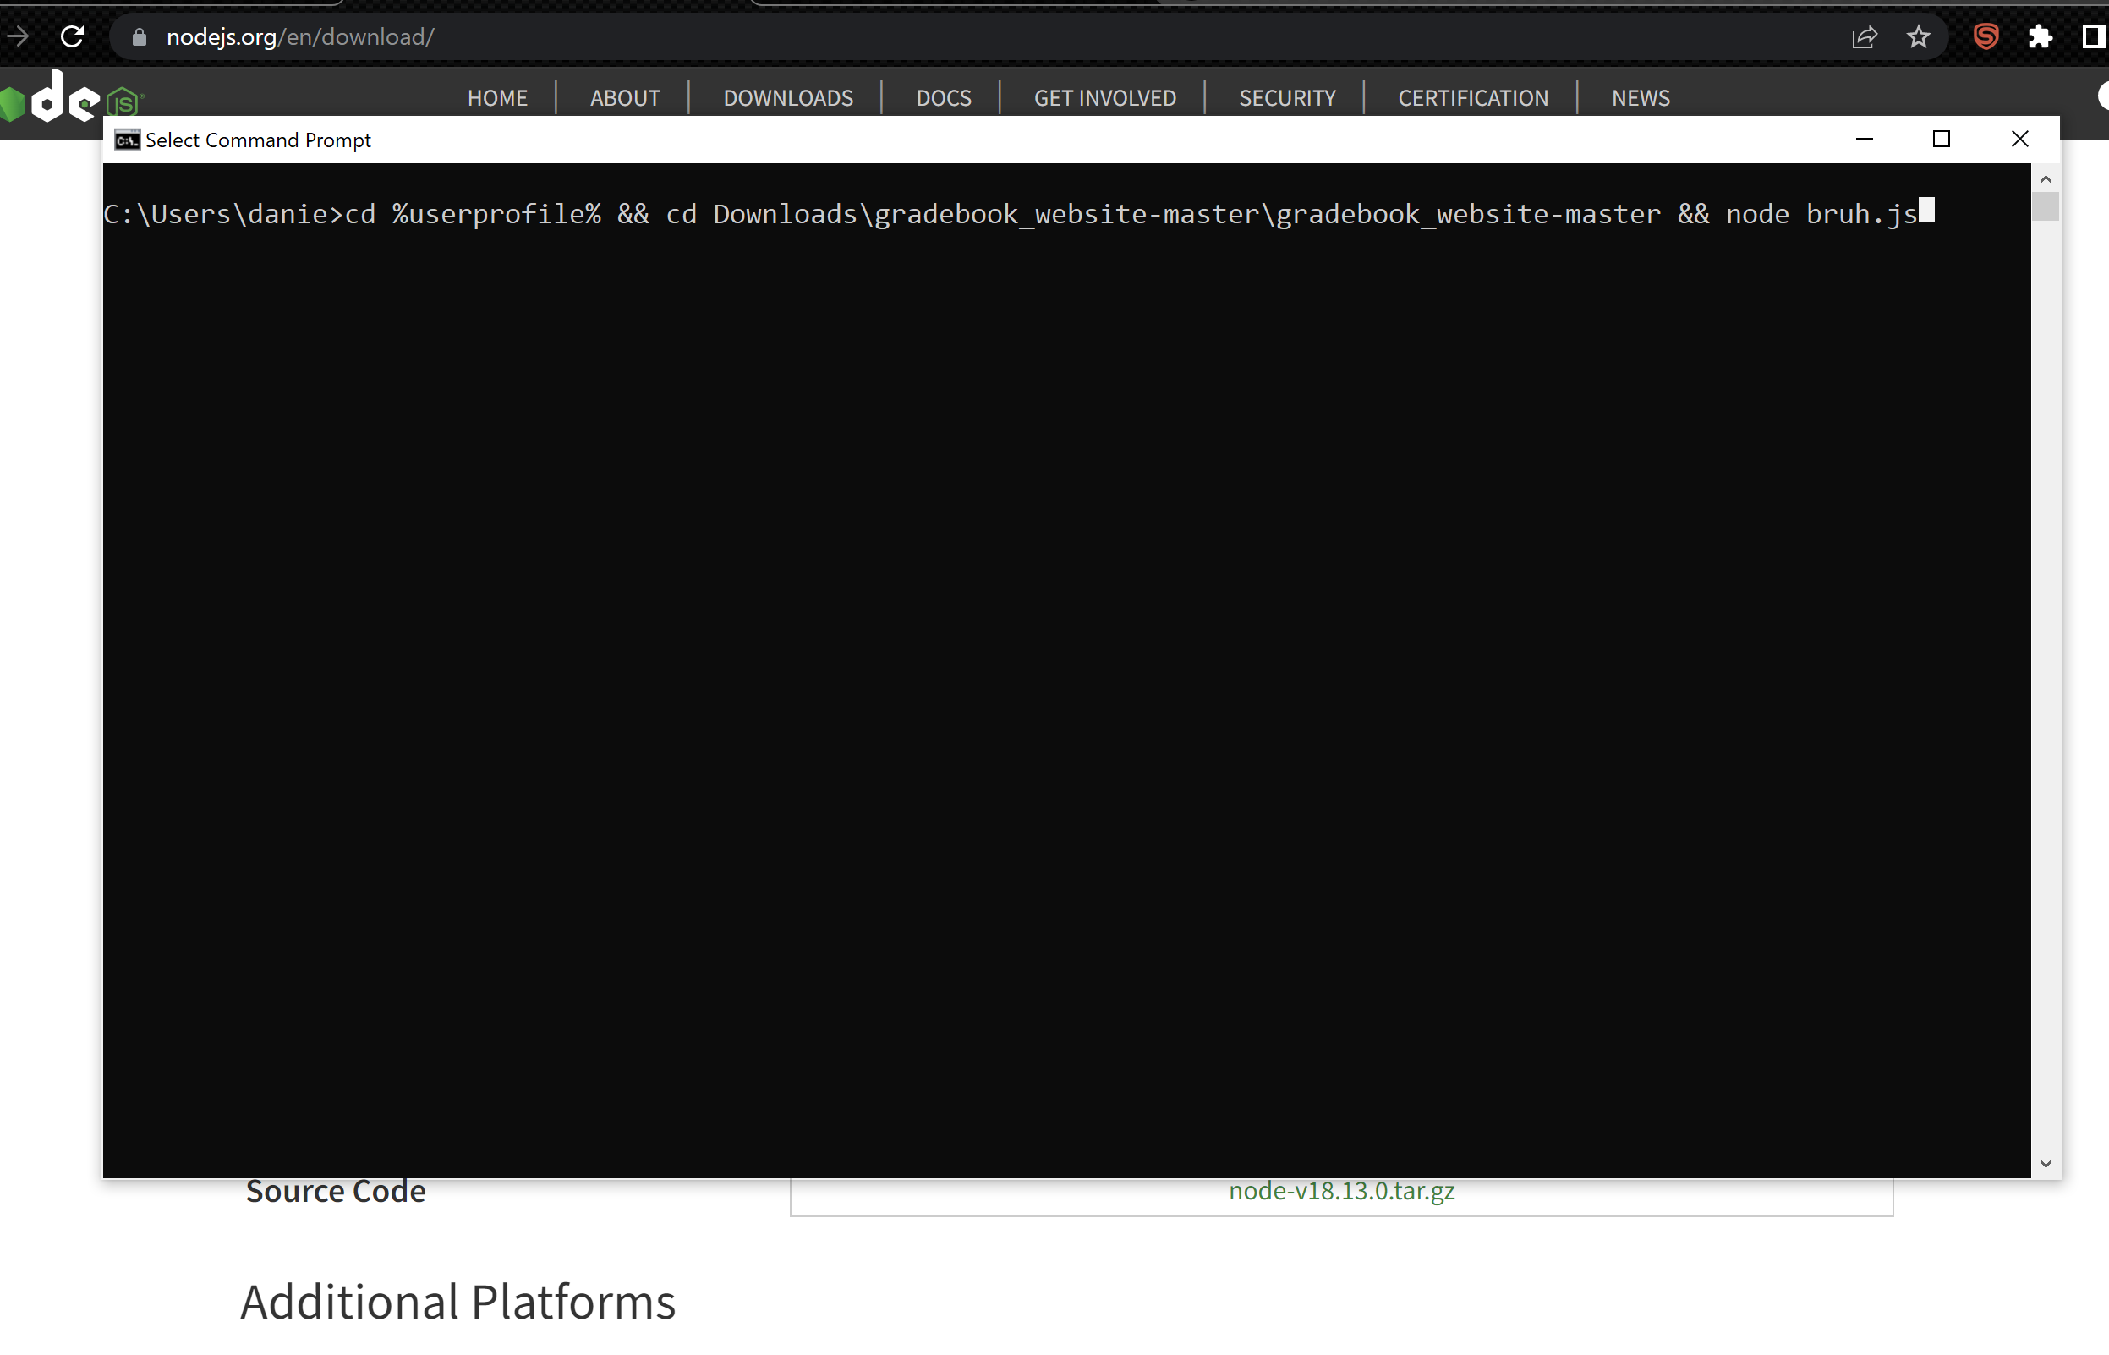Click the site lock icon
This screenshot has height=1355, width=2109.
click(x=139, y=37)
